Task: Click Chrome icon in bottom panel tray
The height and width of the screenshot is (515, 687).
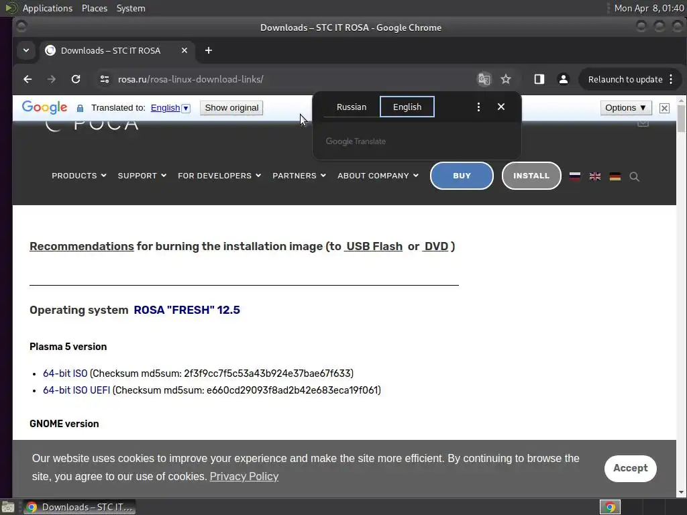Action: click(610, 507)
